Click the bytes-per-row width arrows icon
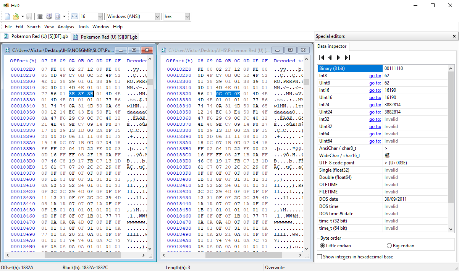Screen dimensions: 459x271 pos(74,16)
